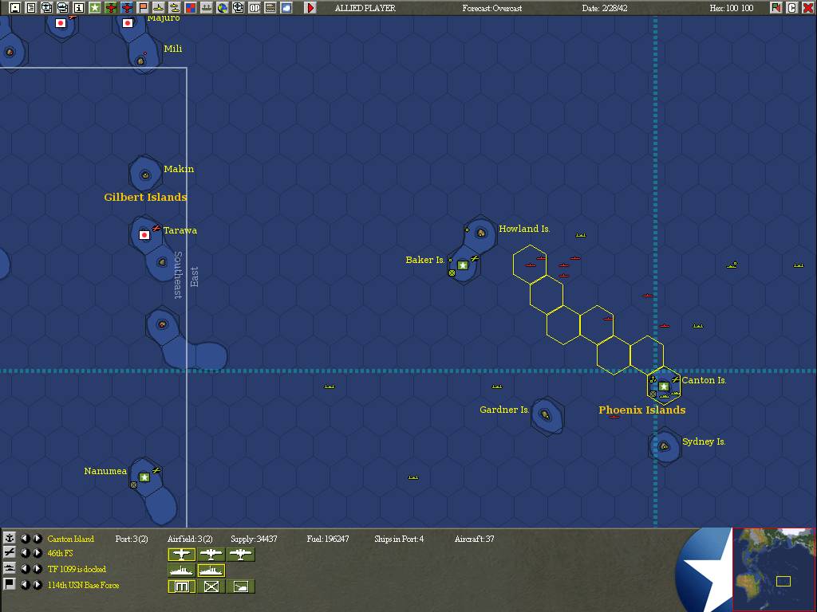
Task: Click previous arrow beside 46th FS
Action: [x=25, y=553]
